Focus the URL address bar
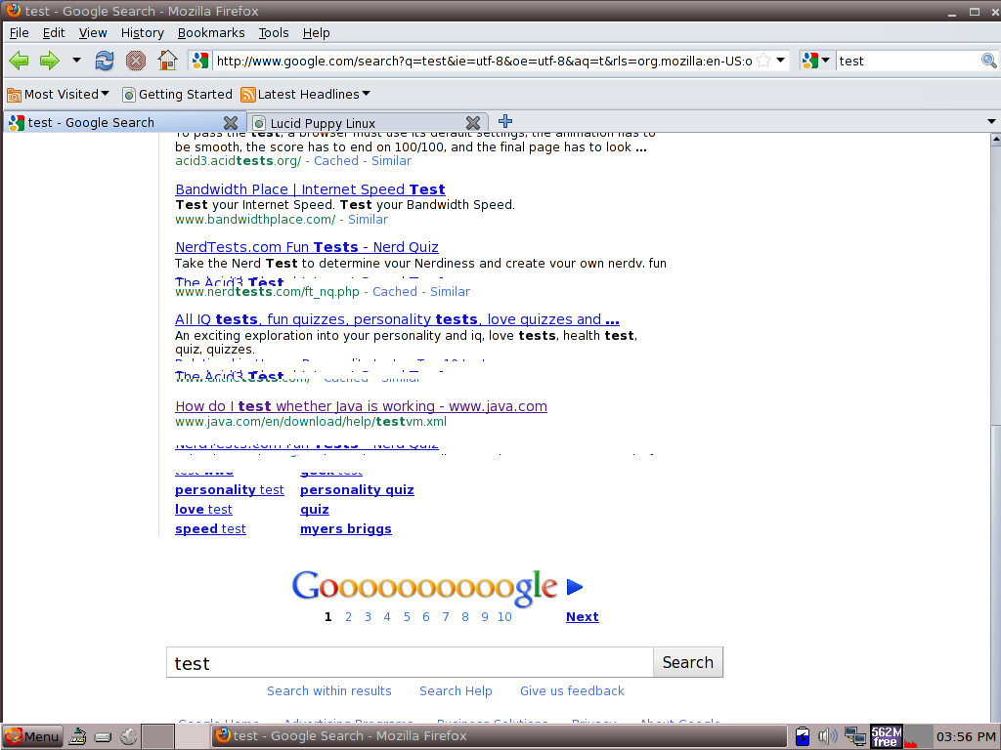 484,61
